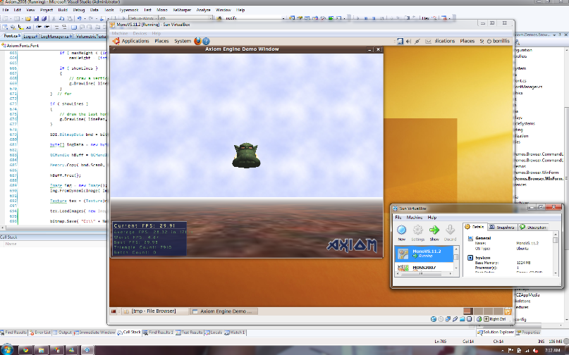Viewport: 569px width, 355px height.
Task: Open Ubuntu System menu
Action: [x=183, y=41]
